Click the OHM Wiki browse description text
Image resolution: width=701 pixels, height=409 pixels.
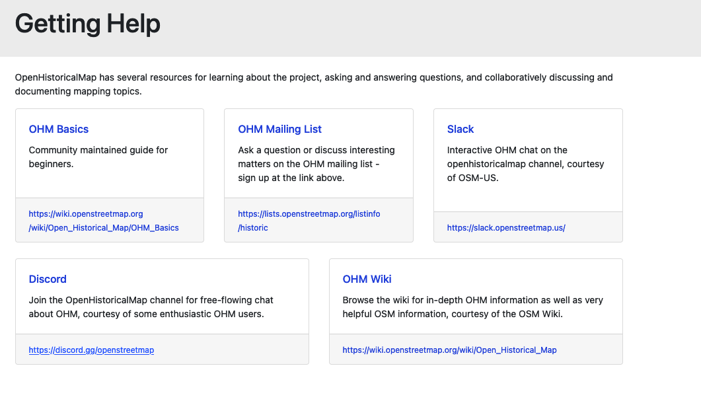coord(472,307)
